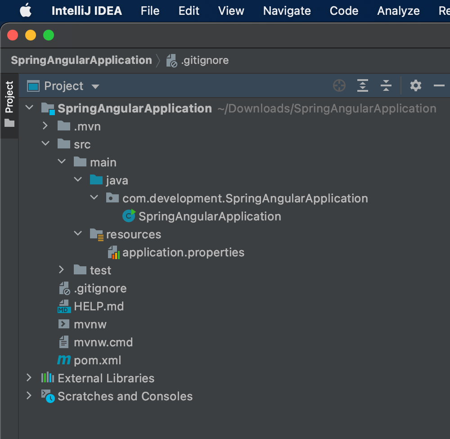Image resolution: width=450 pixels, height=439 pixels.
Task: Open the Analyze menu
Action: tap(398, 11)
